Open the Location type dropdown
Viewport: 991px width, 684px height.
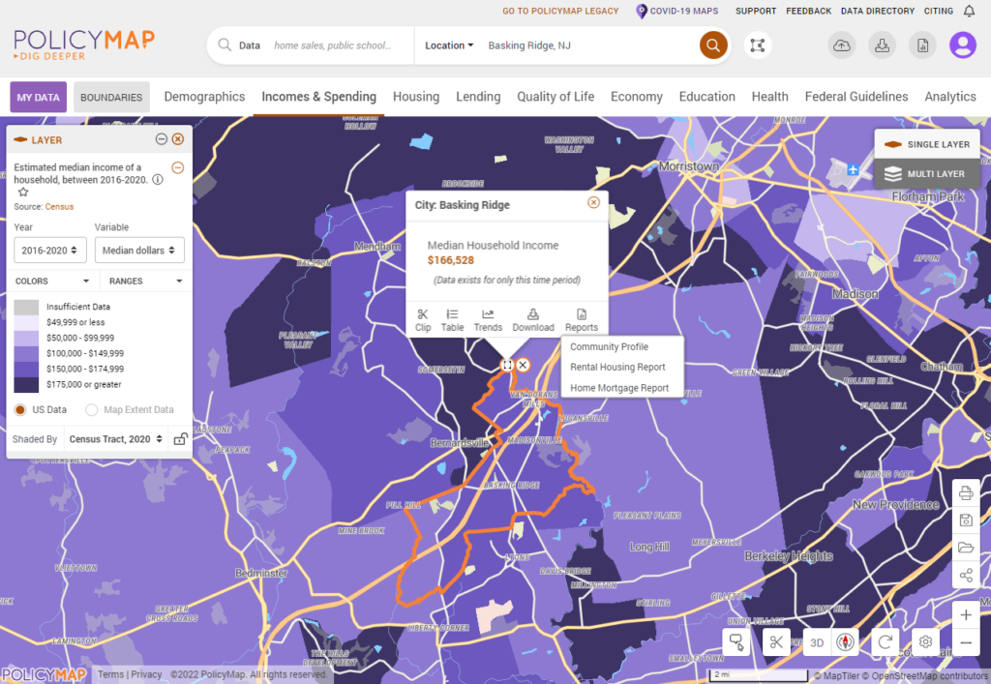[449, 45]
